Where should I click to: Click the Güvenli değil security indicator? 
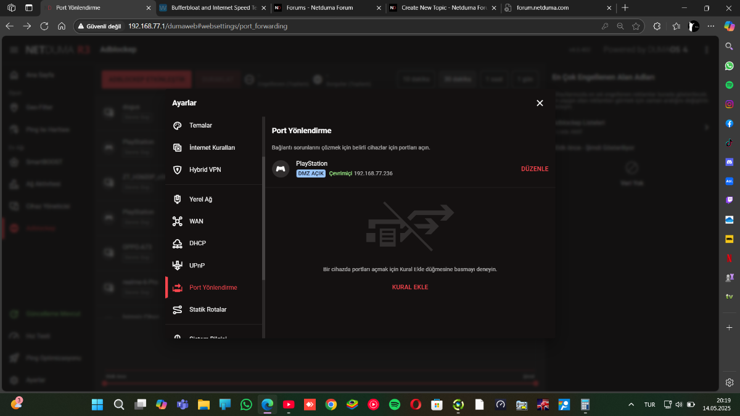click(99, 27)
